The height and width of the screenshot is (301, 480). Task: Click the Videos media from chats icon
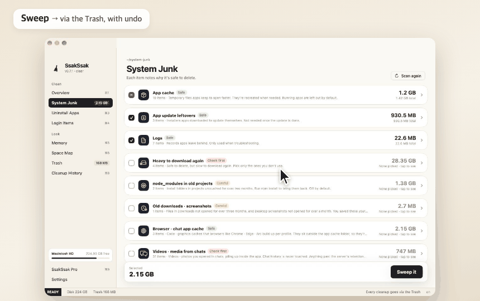tap(143, 253)
